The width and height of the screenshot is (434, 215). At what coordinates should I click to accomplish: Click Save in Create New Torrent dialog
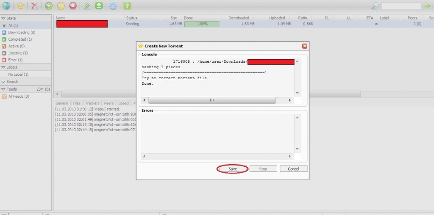coord(232,169)
